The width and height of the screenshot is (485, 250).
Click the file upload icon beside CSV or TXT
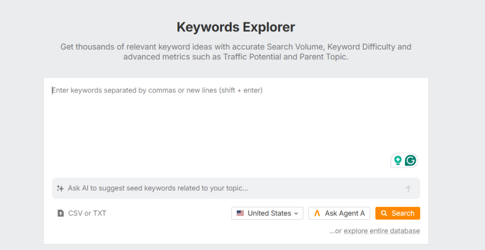61,213
